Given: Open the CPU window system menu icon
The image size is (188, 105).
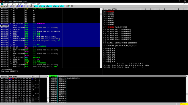Looking at the screenshot, I should 2,4.
